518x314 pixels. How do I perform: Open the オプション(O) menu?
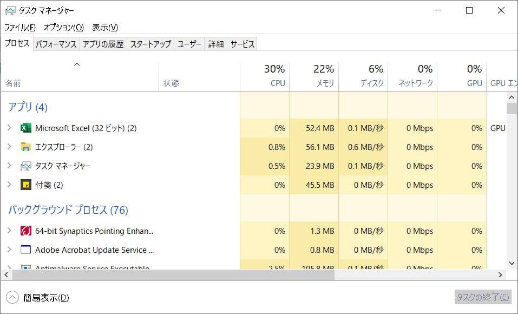click(64, 28)
